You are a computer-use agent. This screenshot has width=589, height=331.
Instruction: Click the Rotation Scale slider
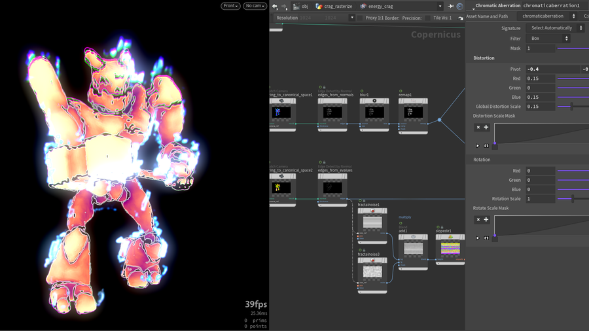point(573,198)
